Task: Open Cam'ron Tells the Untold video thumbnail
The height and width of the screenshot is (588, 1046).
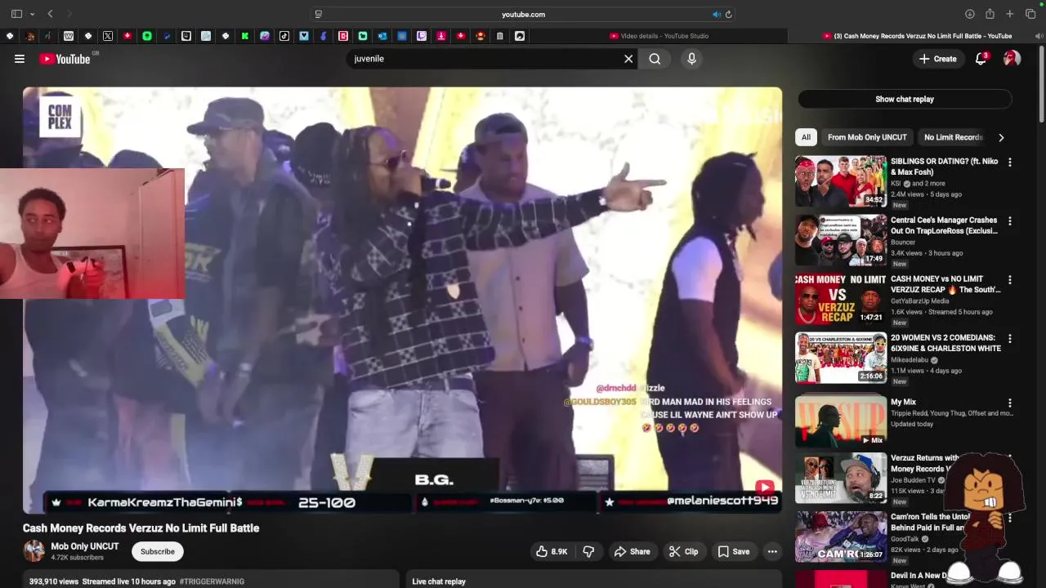Action: (x=841, y=537)
